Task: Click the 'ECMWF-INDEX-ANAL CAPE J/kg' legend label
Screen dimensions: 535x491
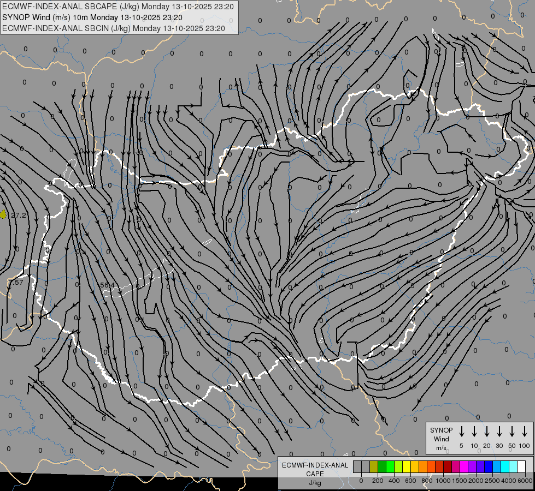Action: (x=315, y=474)
